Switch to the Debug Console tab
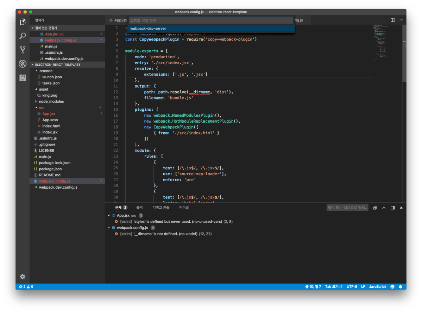This screenshot has height=312, width=422. 161,207
